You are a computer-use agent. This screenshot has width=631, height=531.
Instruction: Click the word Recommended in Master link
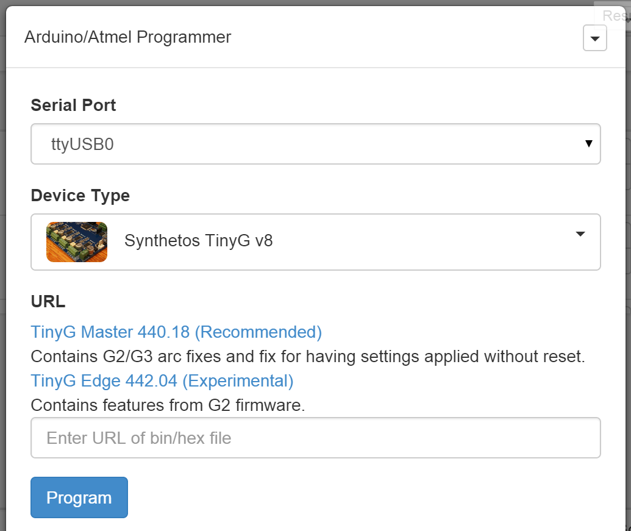258,332
